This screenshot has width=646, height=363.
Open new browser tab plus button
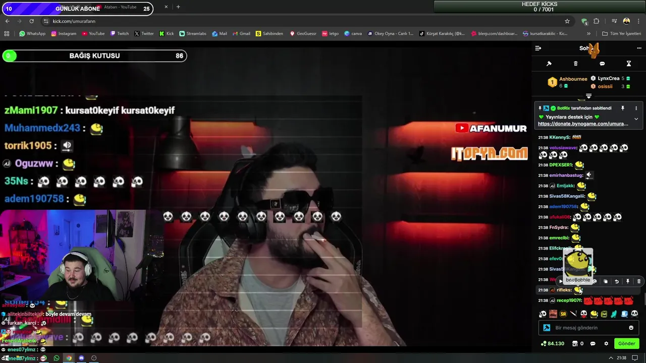point(178,7)
